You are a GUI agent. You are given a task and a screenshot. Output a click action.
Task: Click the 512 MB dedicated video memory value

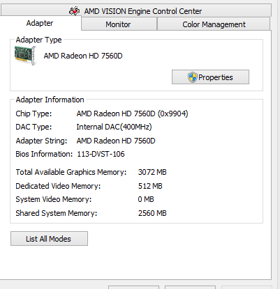[x=150, y=186]
